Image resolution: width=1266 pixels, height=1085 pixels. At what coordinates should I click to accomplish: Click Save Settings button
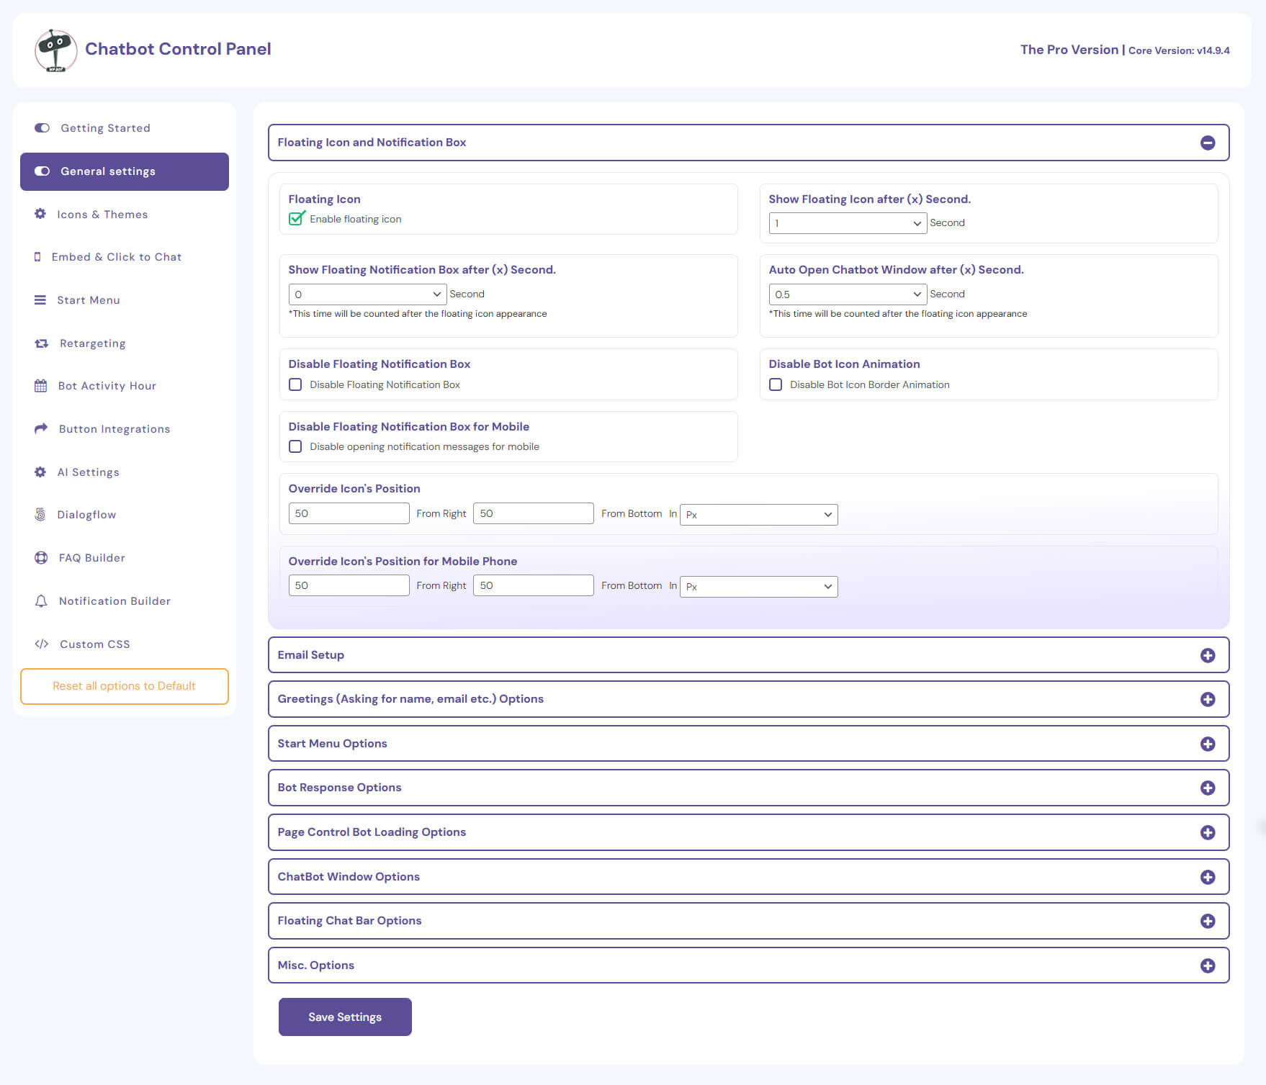[x=345, y=1017]
